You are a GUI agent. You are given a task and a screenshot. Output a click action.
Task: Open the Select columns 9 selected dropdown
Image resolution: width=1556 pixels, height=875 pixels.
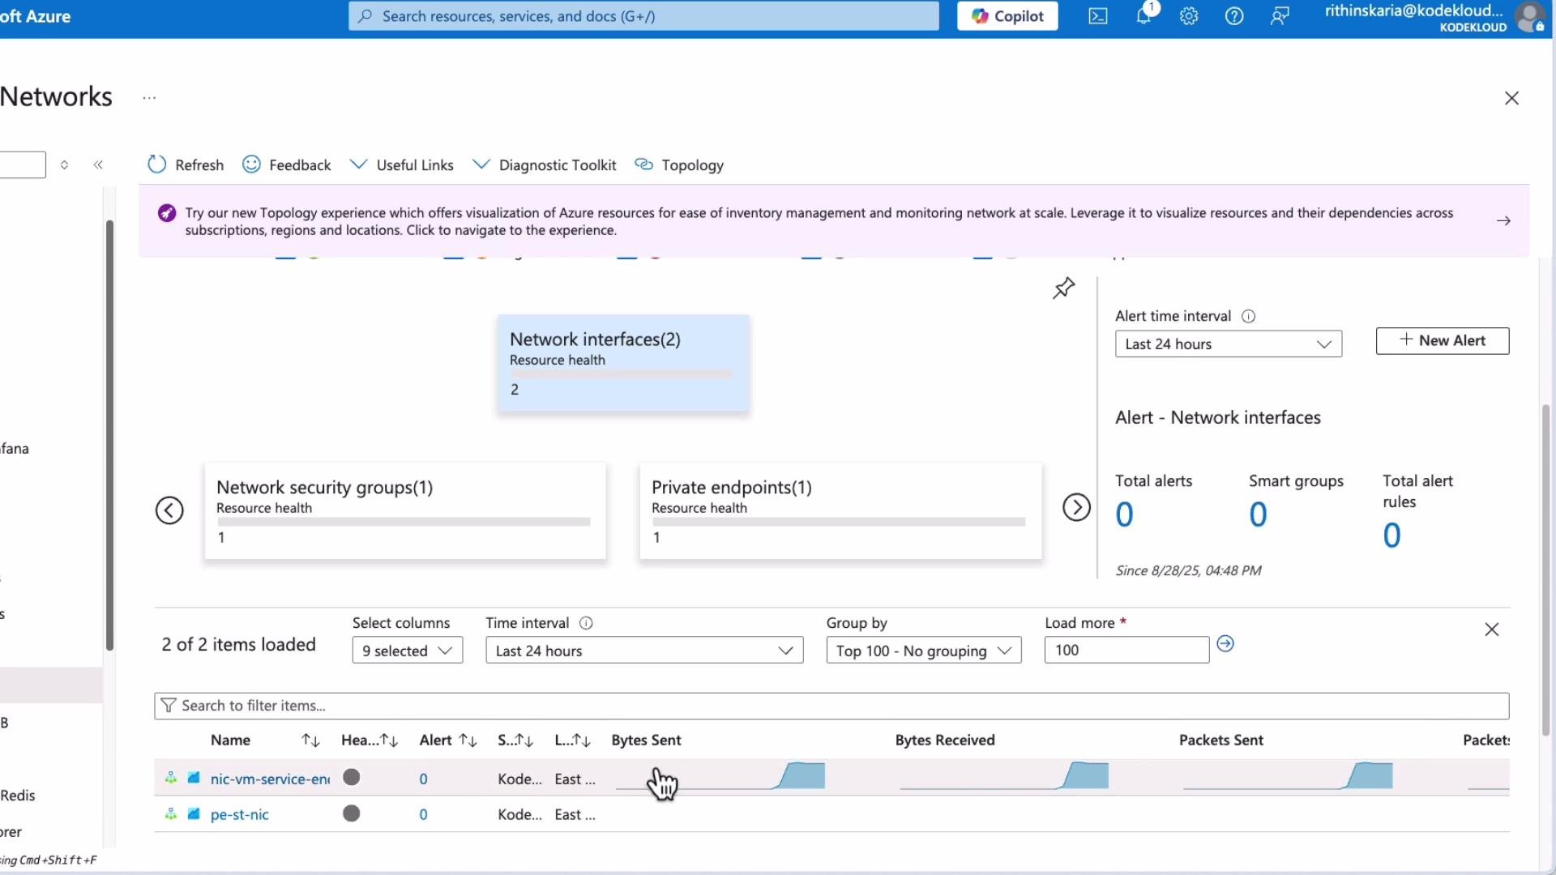coord(408,651)
